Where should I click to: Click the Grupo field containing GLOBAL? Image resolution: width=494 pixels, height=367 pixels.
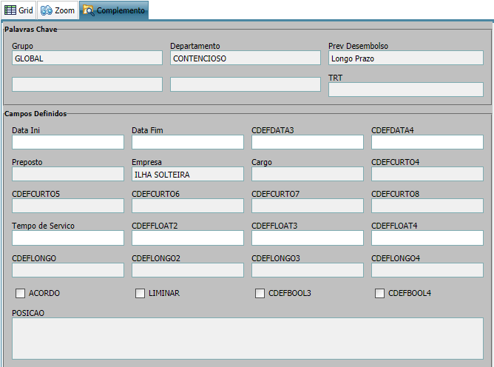(x=87, y=58)
